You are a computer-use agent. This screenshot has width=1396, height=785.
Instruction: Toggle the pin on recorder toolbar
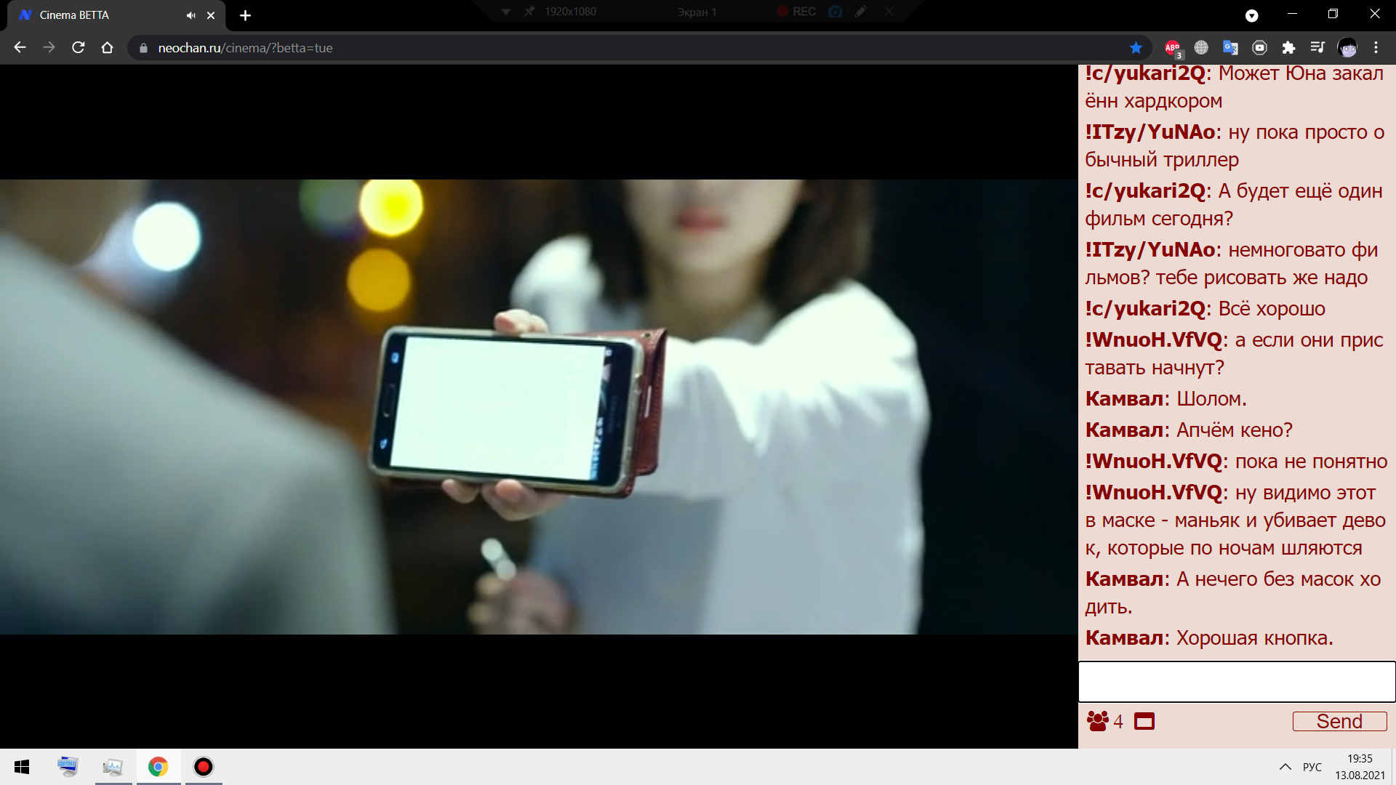[x=529, y=12]
